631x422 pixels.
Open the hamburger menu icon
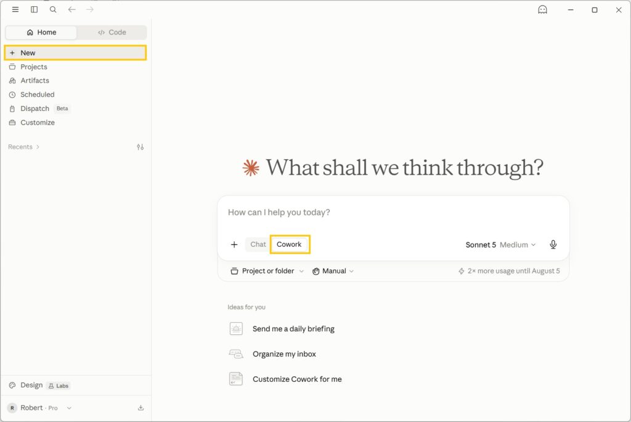tap(15, 9)
